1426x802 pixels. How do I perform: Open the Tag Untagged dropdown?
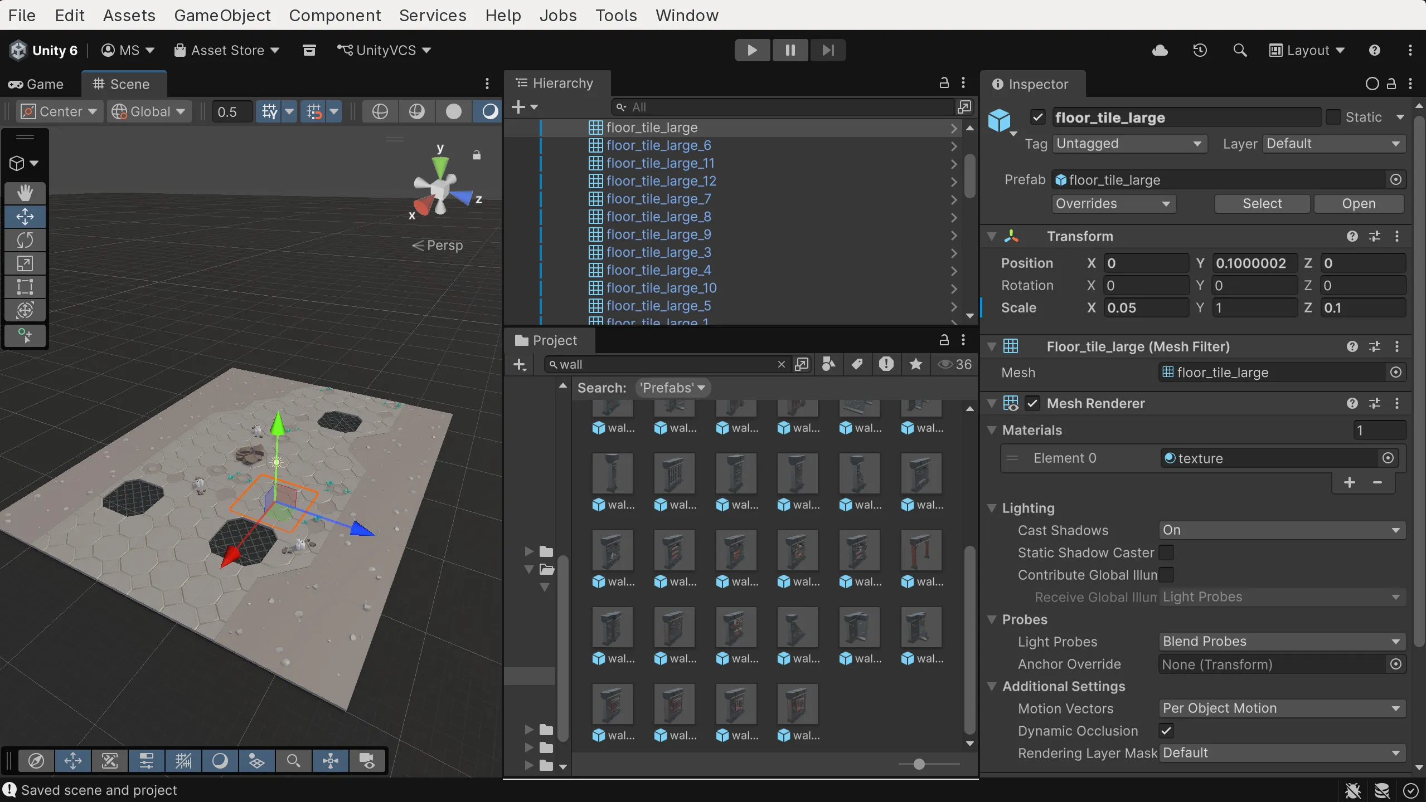pos(1128,144)
